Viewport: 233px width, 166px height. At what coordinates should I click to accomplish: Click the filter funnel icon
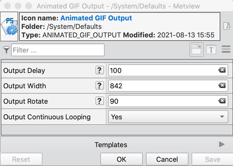(x=6, y=50)
